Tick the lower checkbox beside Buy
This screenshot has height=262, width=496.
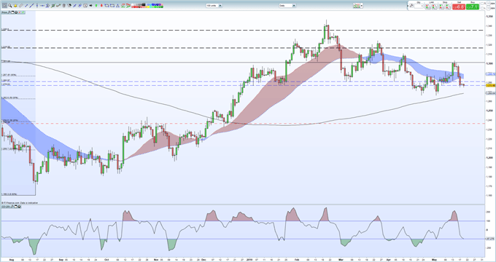482,8
